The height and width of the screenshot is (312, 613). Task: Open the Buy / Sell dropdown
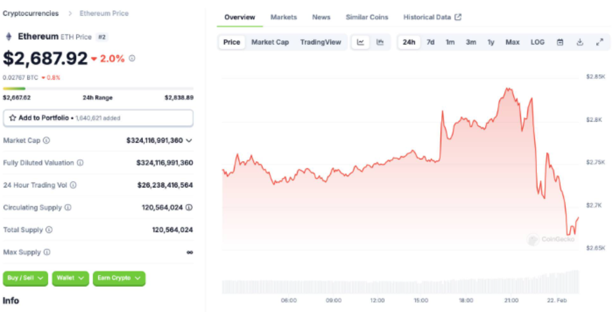pos(26,278)
